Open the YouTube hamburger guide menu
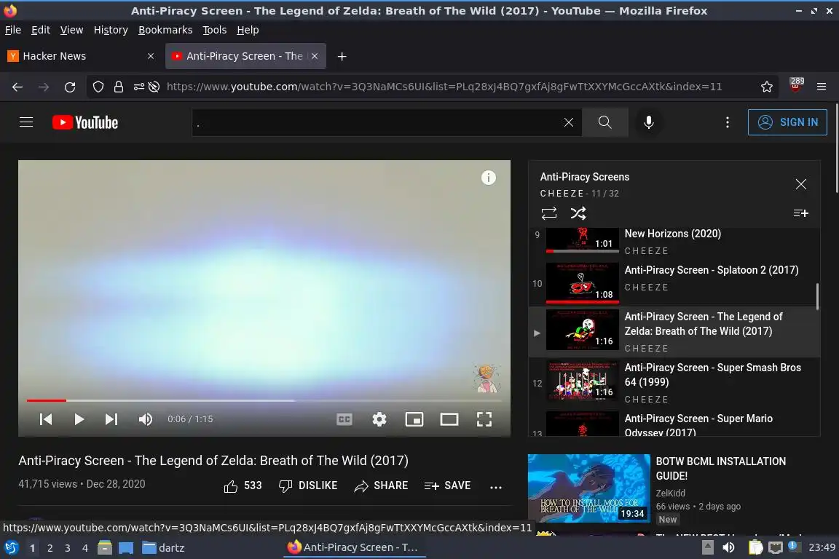The width and height of the screenshot is (839, 559). pos(25,122)
